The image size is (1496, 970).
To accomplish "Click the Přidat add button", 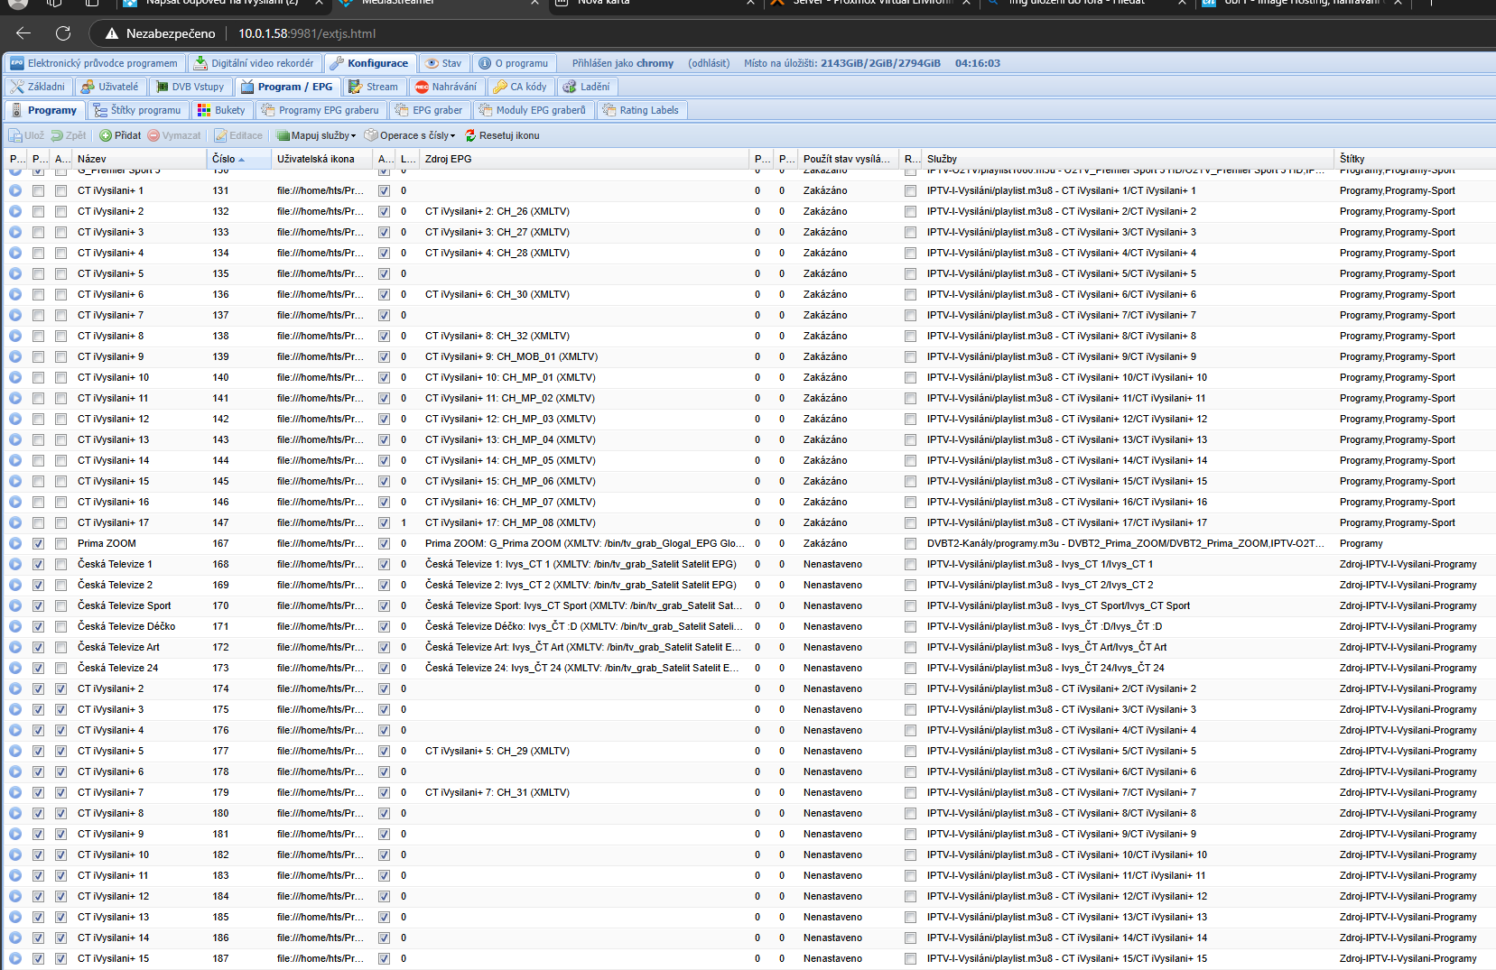I will [120, 135].
